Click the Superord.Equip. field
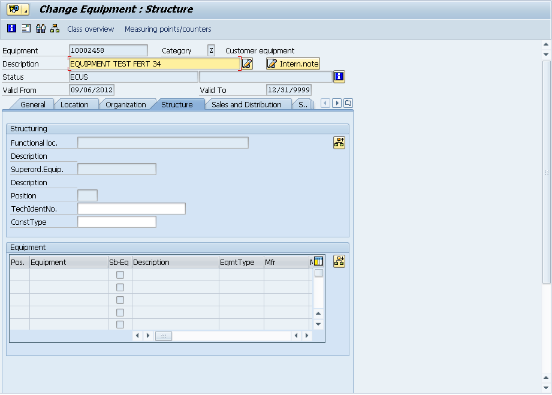The image size is (552, 395). (117, 169)
